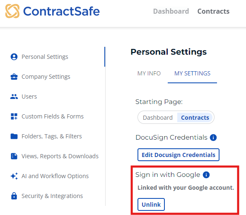246x215 pixels.
Task: Open the Company Settings sidebar link
Action: (46, 77)
